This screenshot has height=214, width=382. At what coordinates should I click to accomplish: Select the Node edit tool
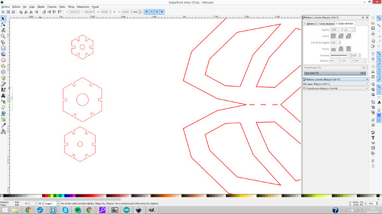point(3,25)
